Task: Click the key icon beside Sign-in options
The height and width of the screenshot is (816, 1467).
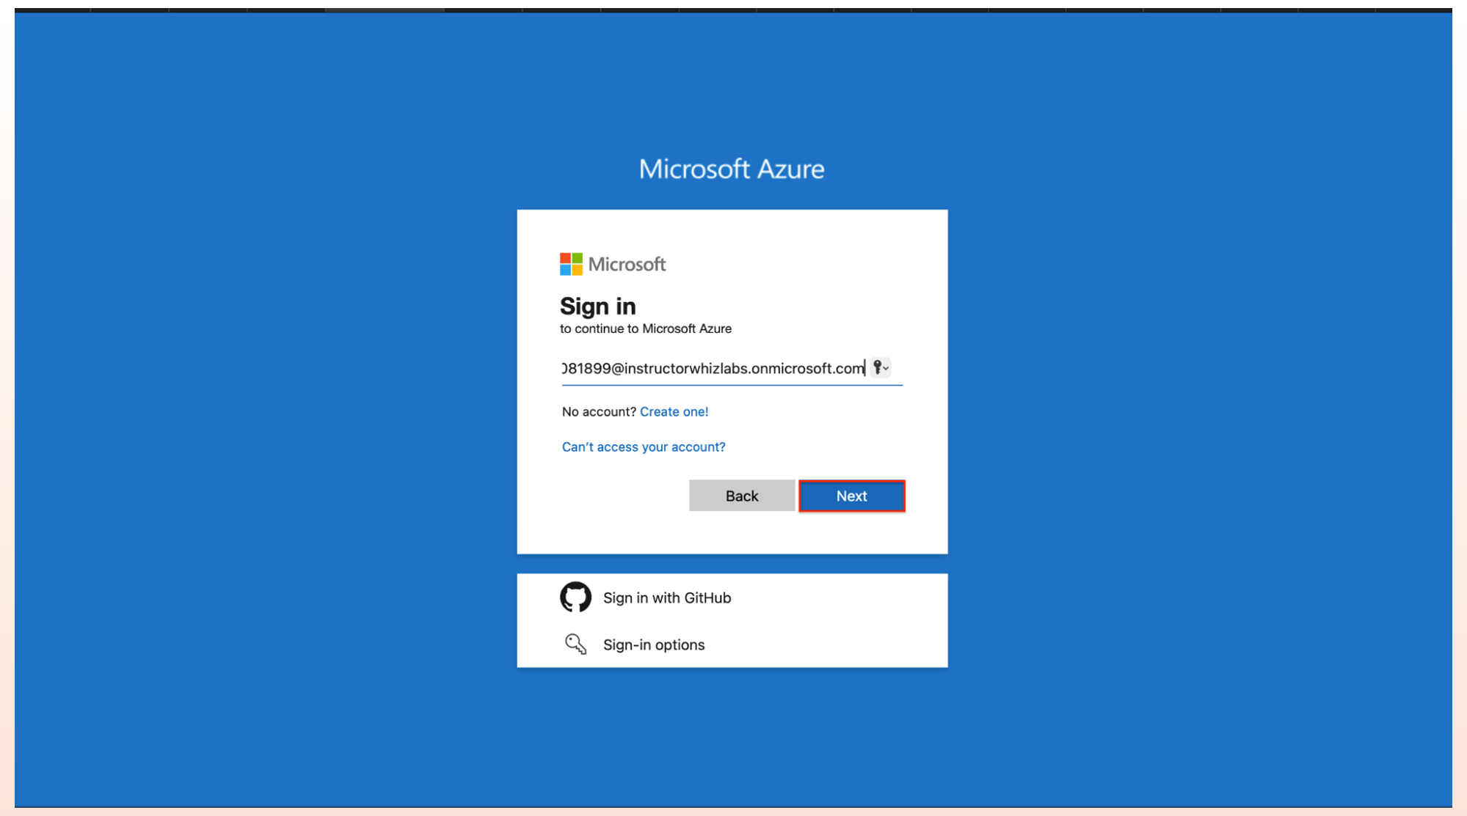Action: pos(575,644)
